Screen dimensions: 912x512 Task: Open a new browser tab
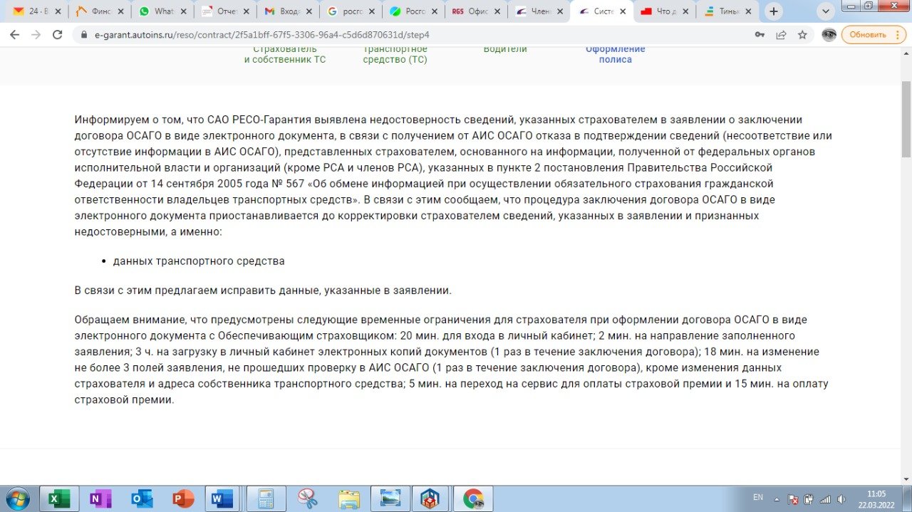click(x=774, y=11)
